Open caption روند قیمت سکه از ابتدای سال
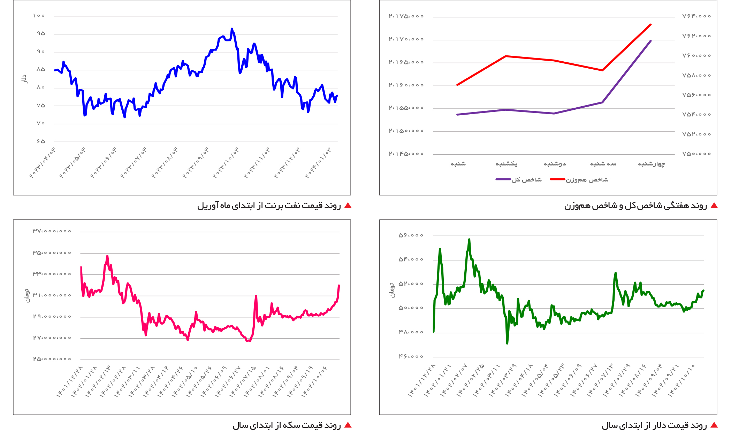Screen dimensions: 731x441 pos(287,425)
